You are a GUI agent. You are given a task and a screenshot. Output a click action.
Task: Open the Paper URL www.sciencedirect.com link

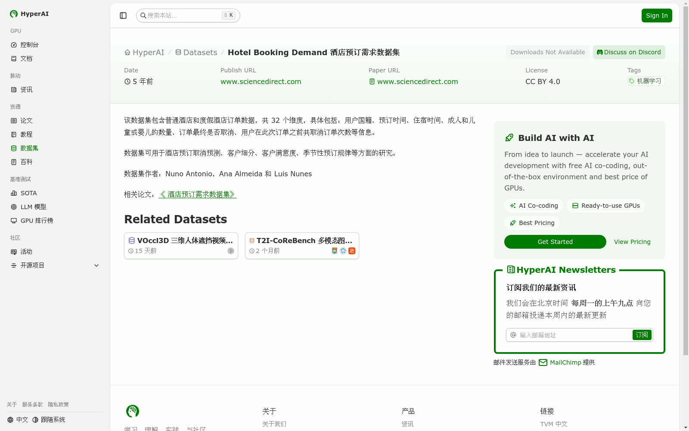pyautogui.click(x=413, y=82)
